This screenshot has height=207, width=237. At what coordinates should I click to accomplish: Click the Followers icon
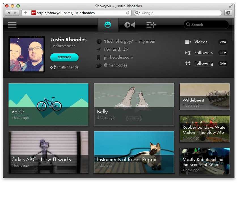[188, 53]
